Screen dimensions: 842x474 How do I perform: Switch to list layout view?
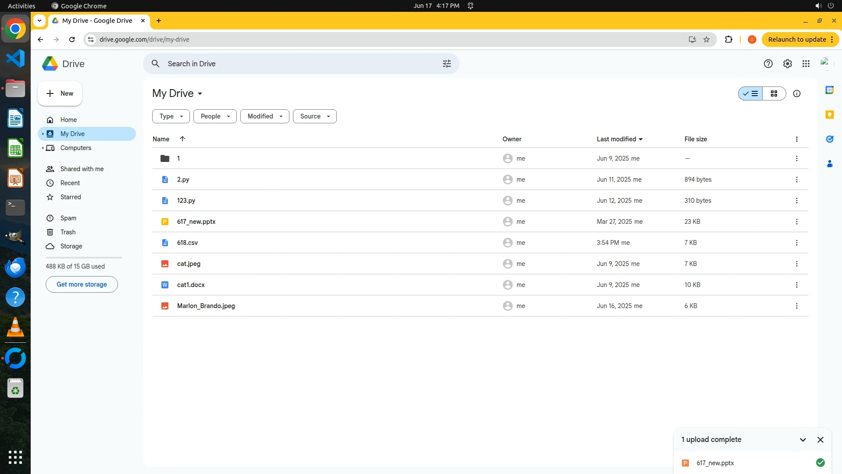[750, 93]
